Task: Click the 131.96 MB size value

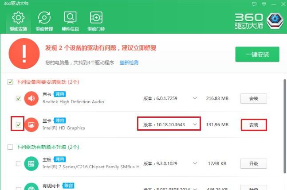Action: coord(217,124)
